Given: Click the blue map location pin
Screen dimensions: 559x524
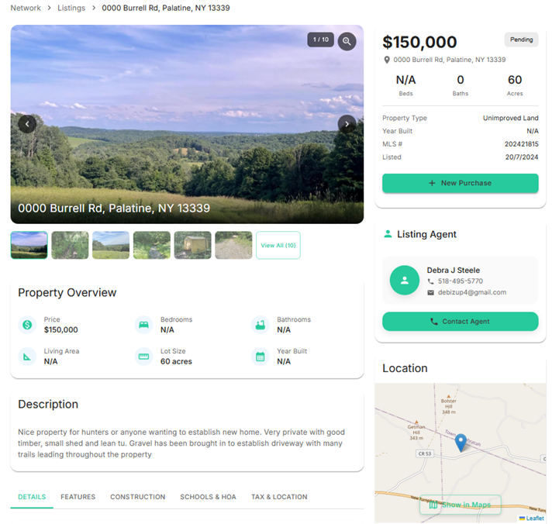Looking at the screenshot, I should click(461, 443).
